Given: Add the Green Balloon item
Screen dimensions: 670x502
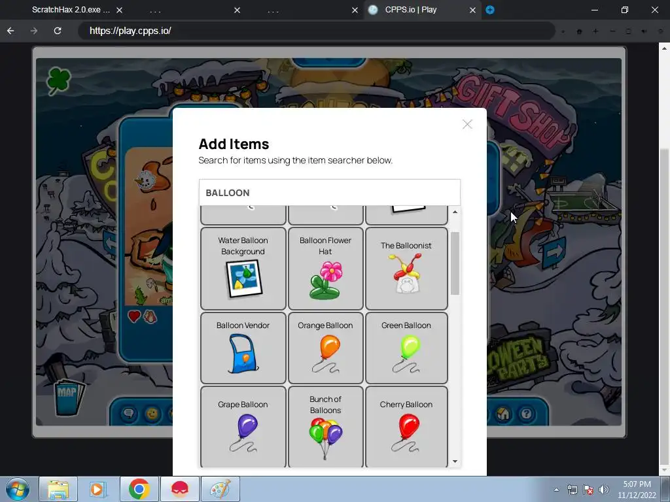Looking at the screenshot, I should pyautogui.click(x=406, y=348).
